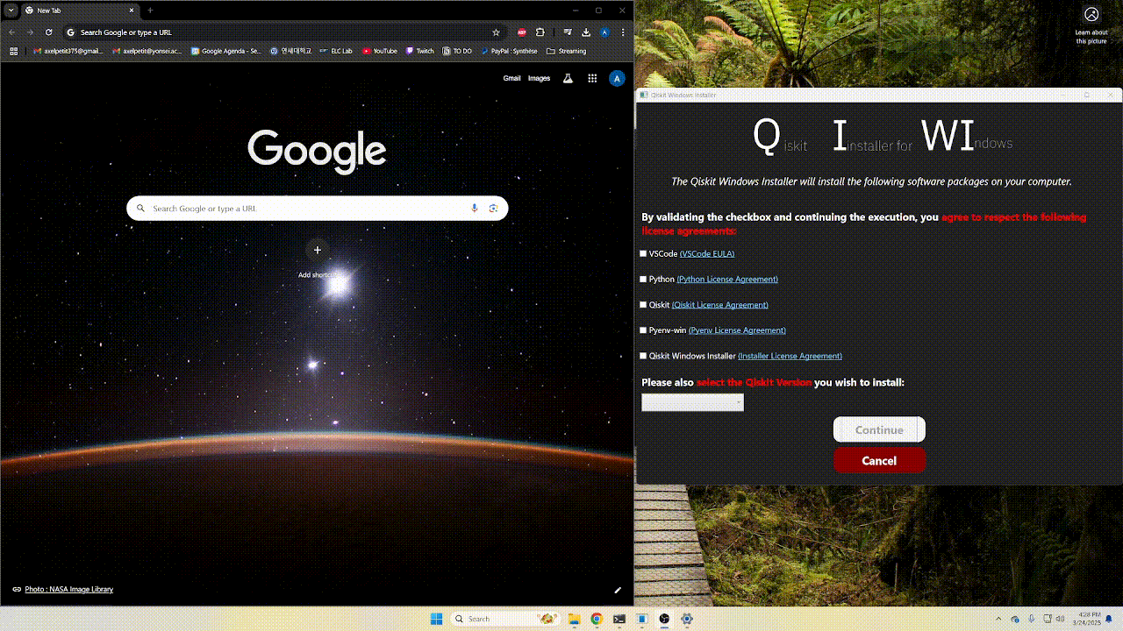
Task: Open Gmail link on Google page
Action: [511, 78]
